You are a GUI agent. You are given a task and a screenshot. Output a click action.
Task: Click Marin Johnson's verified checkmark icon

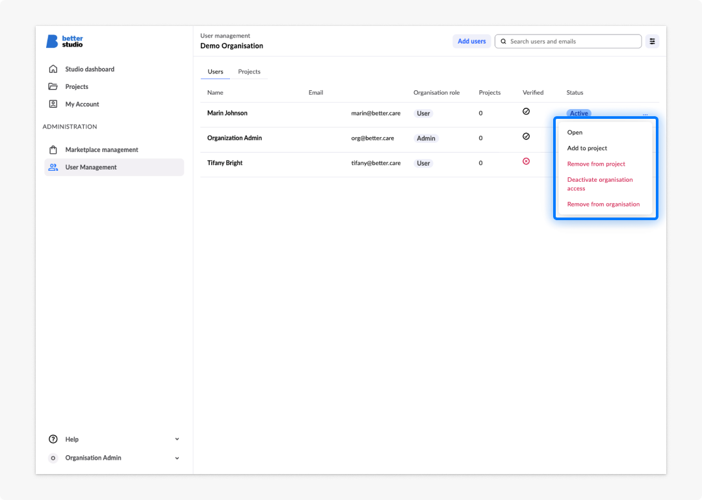pyautogui.click(x=526, y=111)
